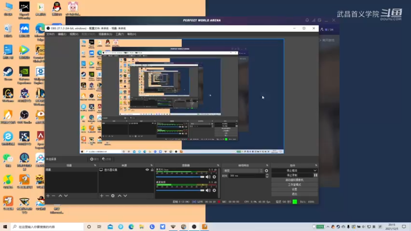Viewport: 411px width, 231px height.
Task: Open the Recycle Bin desktop icon
Action: 8,30
